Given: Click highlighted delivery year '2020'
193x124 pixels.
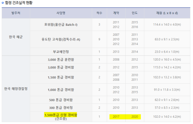Looking at the screenshot, I should pyautogui.click(x=135, y=117).
